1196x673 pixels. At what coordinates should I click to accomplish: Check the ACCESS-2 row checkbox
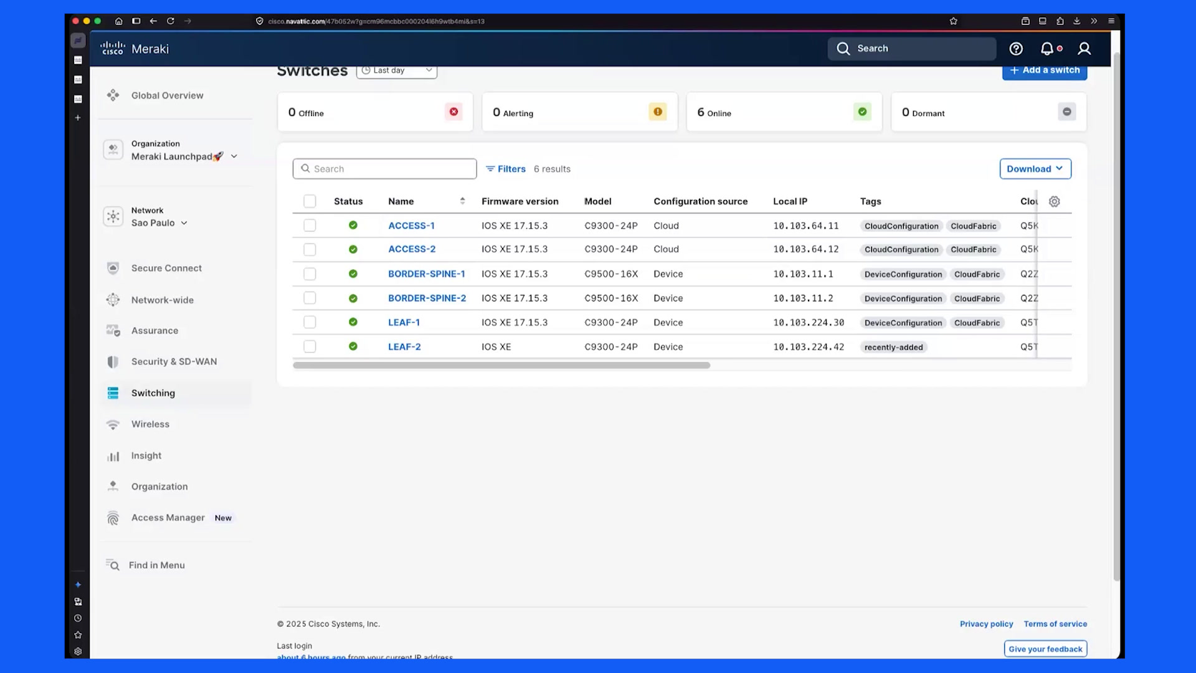pyautogui.click(x=310, y=249)
